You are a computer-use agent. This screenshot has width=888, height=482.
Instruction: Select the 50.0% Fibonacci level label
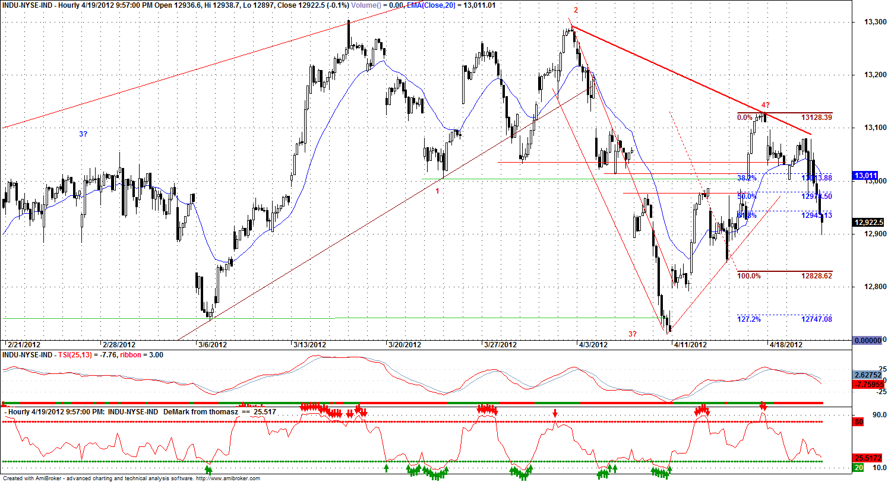coord(747,196)
